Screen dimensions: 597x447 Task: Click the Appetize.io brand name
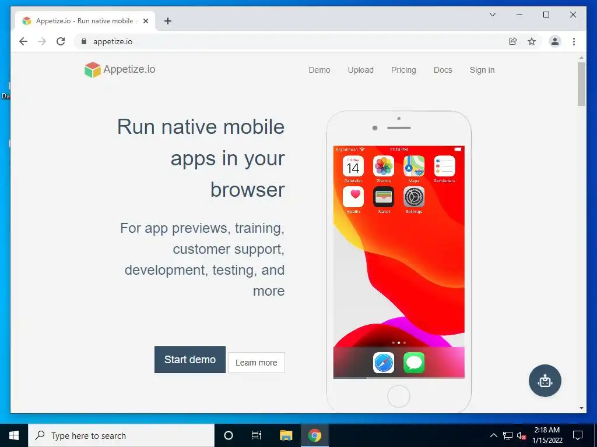129,69
